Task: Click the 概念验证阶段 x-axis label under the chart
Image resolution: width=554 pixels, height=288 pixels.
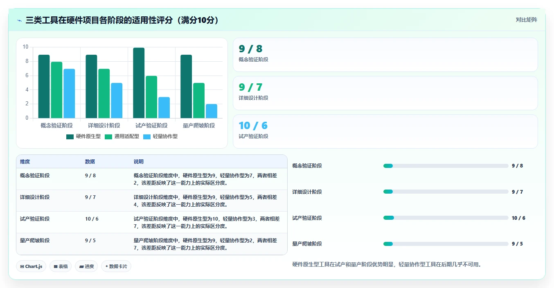Action: pos(56,125)
